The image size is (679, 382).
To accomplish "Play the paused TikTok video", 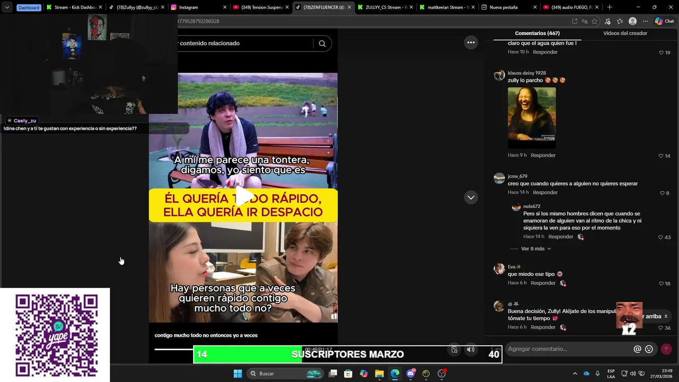I will (243, 197).
